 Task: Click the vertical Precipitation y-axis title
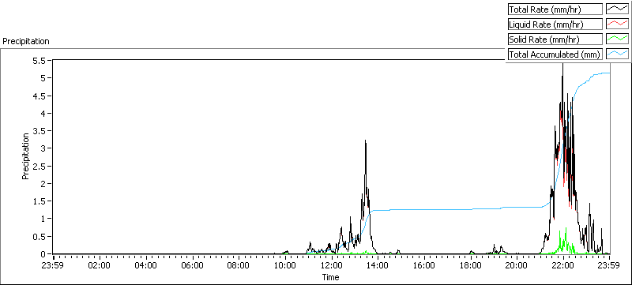coord(25,156)
